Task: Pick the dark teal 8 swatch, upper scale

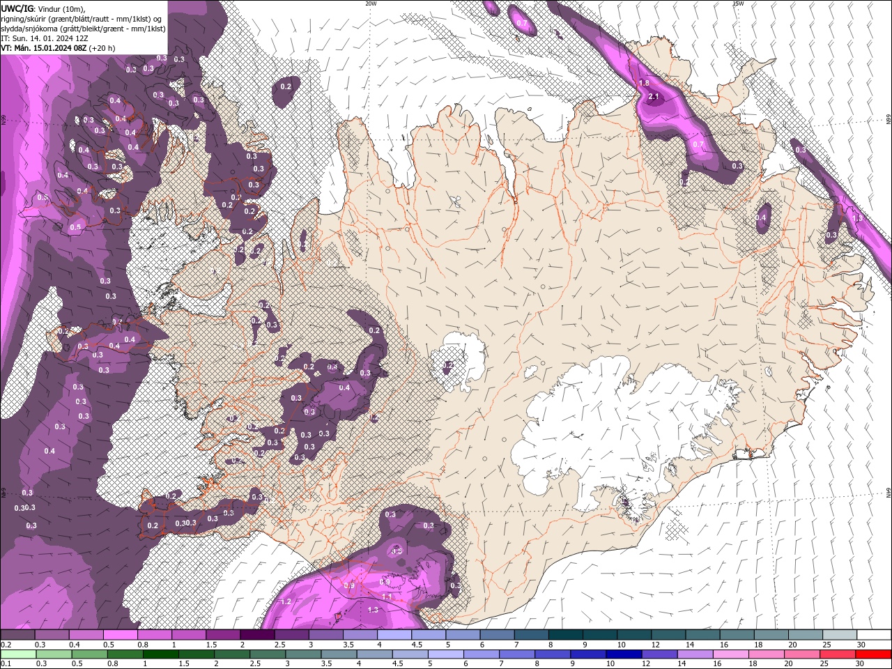Action: (565, 635)
